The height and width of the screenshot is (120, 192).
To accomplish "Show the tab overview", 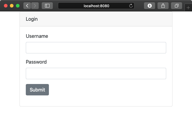I will tap(176, 6).
